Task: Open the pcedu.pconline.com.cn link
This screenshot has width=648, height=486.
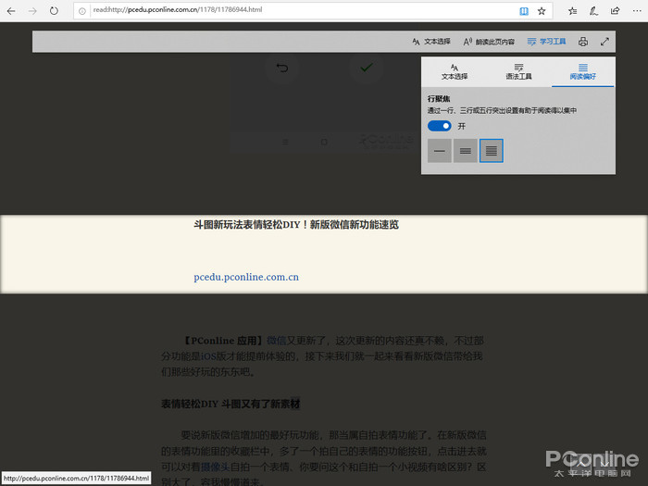Action: click(246, 277)
